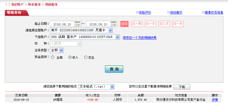
Task: Expand the registered account 灵通卡 dropdown
Action: tap(110, 31)
